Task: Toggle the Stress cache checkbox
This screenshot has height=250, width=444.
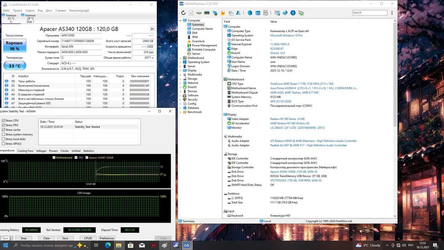Action: (4, 130)
